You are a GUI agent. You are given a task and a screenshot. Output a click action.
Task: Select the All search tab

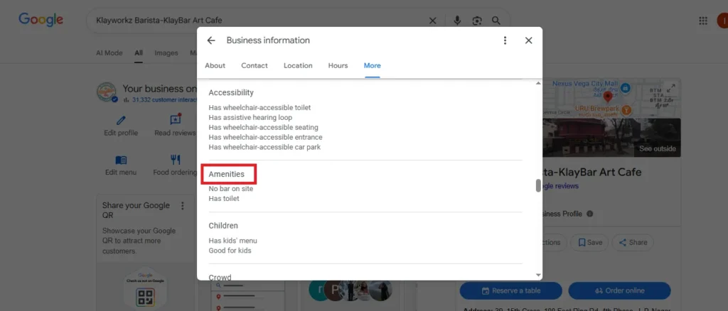[x=139, y=53]
